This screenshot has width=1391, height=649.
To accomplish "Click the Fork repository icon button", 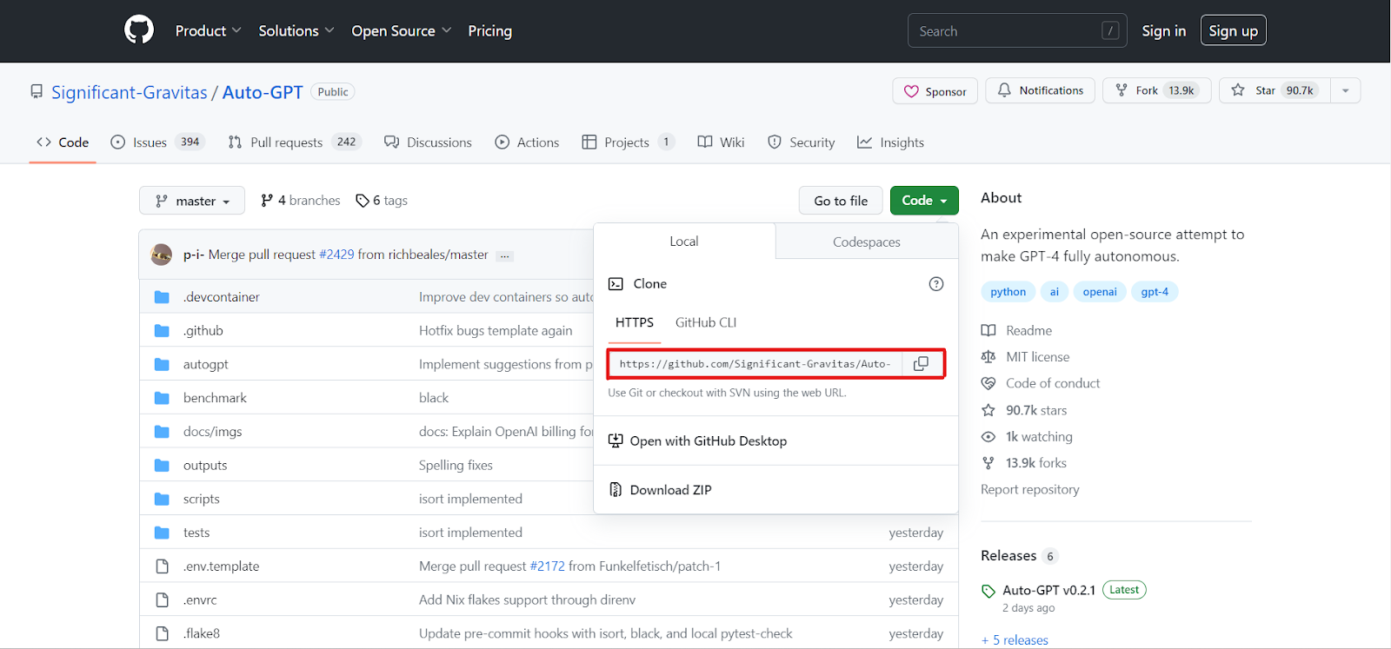I will 1156,90.
